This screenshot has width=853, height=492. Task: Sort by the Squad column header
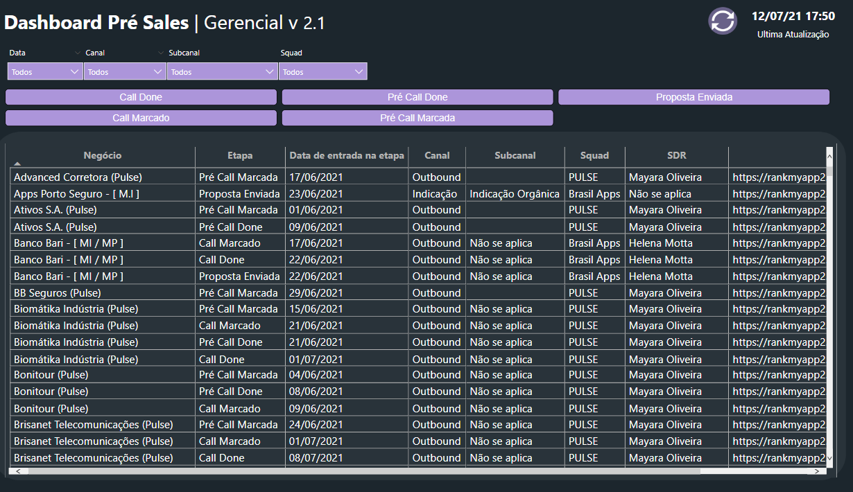[594, 155]
